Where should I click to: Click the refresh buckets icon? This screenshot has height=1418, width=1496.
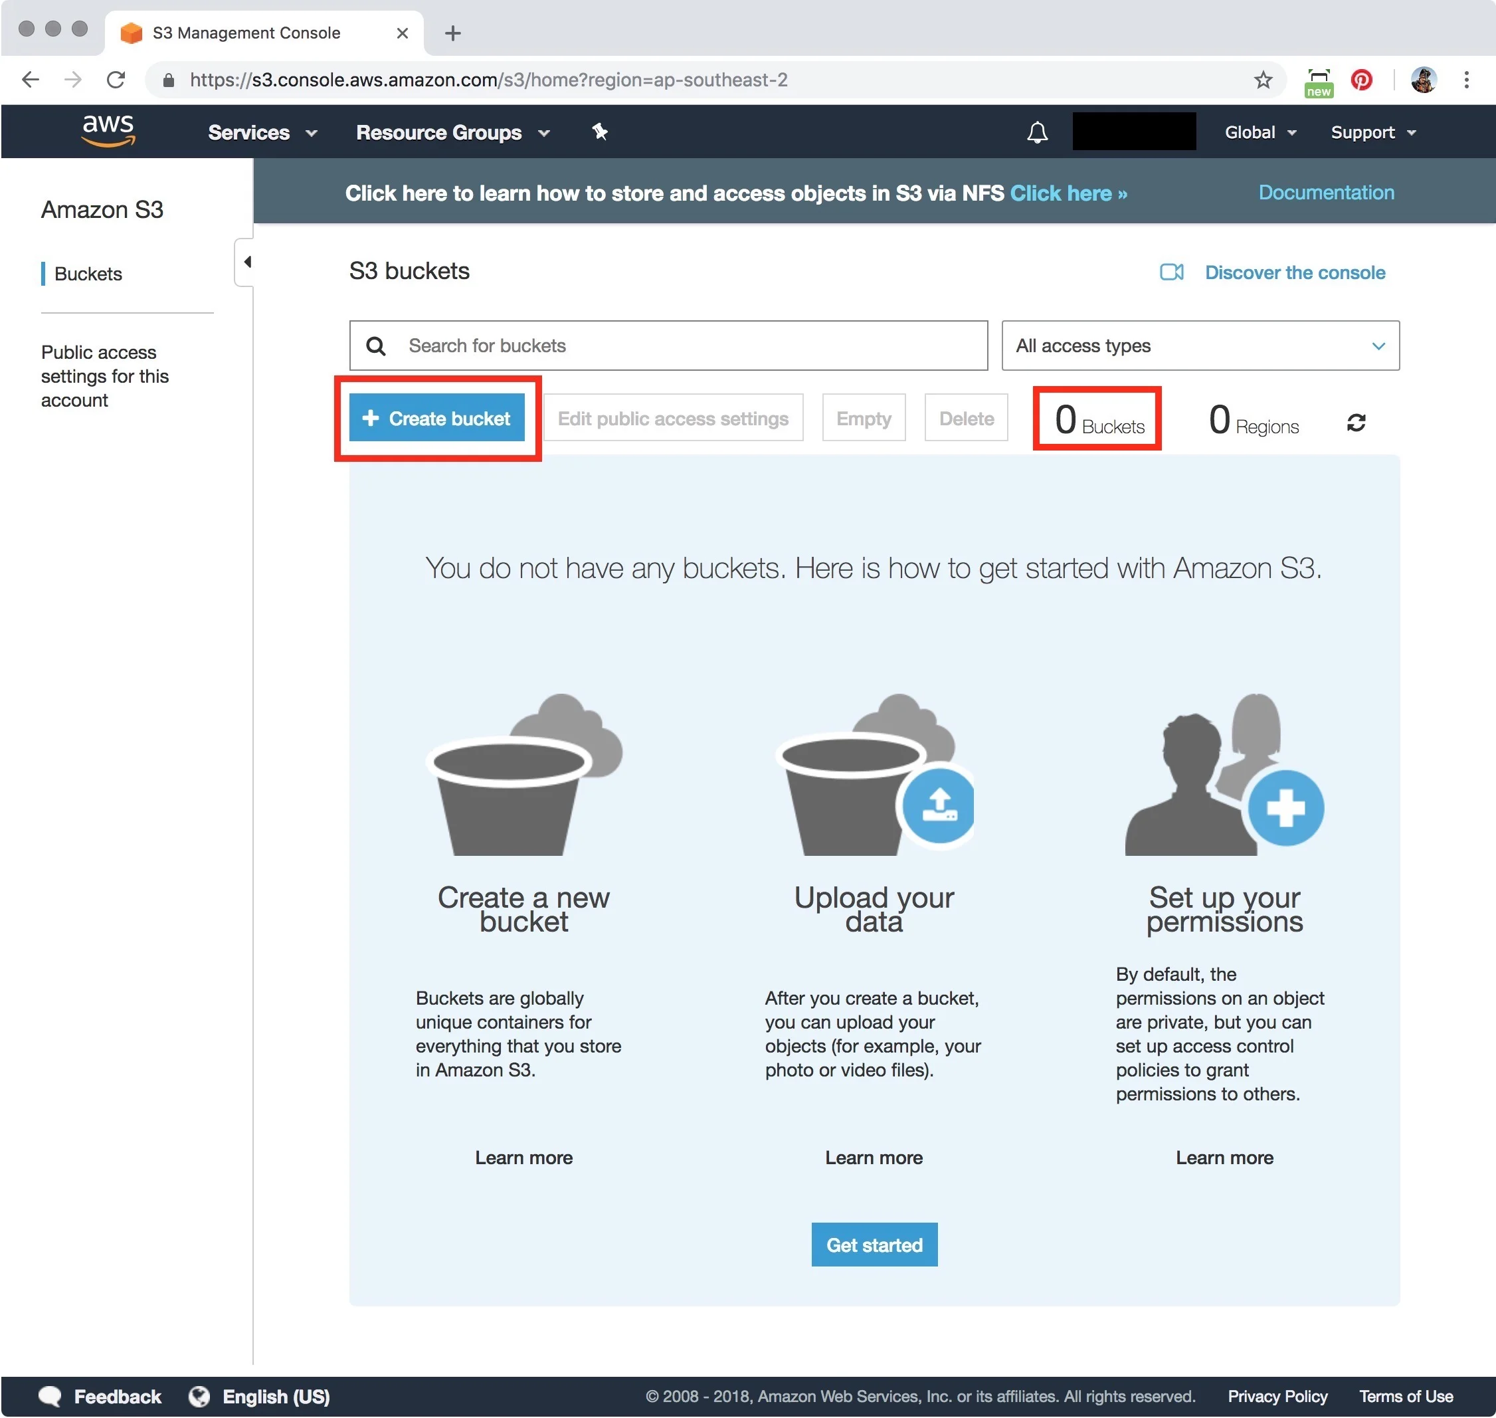pyautogui.click(x=1355, y=423)
